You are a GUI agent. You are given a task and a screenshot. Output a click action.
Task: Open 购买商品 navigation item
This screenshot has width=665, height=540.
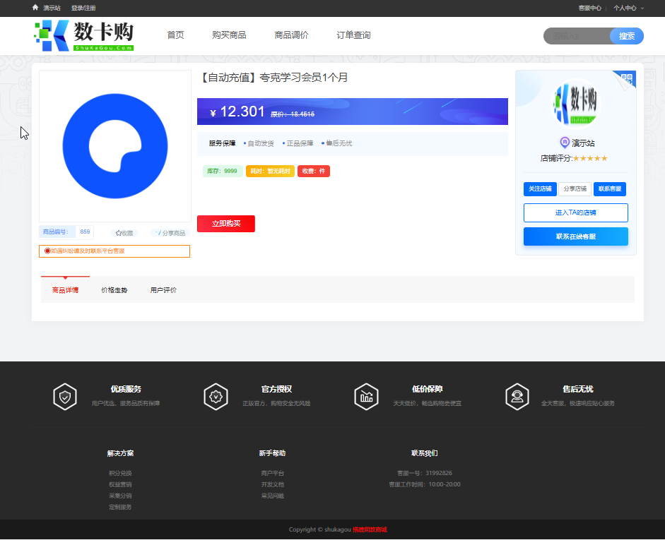(229, 35)
